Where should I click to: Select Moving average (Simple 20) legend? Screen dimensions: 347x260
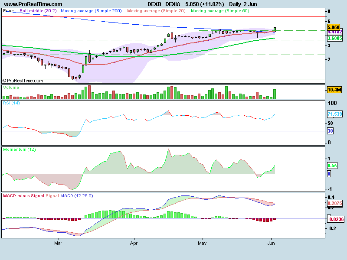156,11
